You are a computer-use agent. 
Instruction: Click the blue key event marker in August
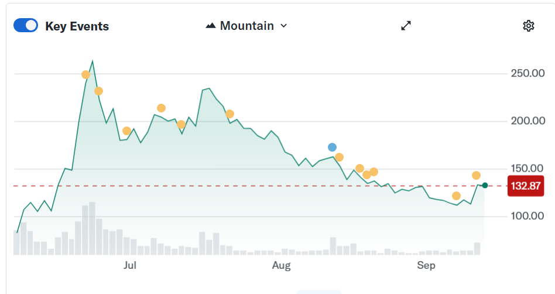(333, 147)
